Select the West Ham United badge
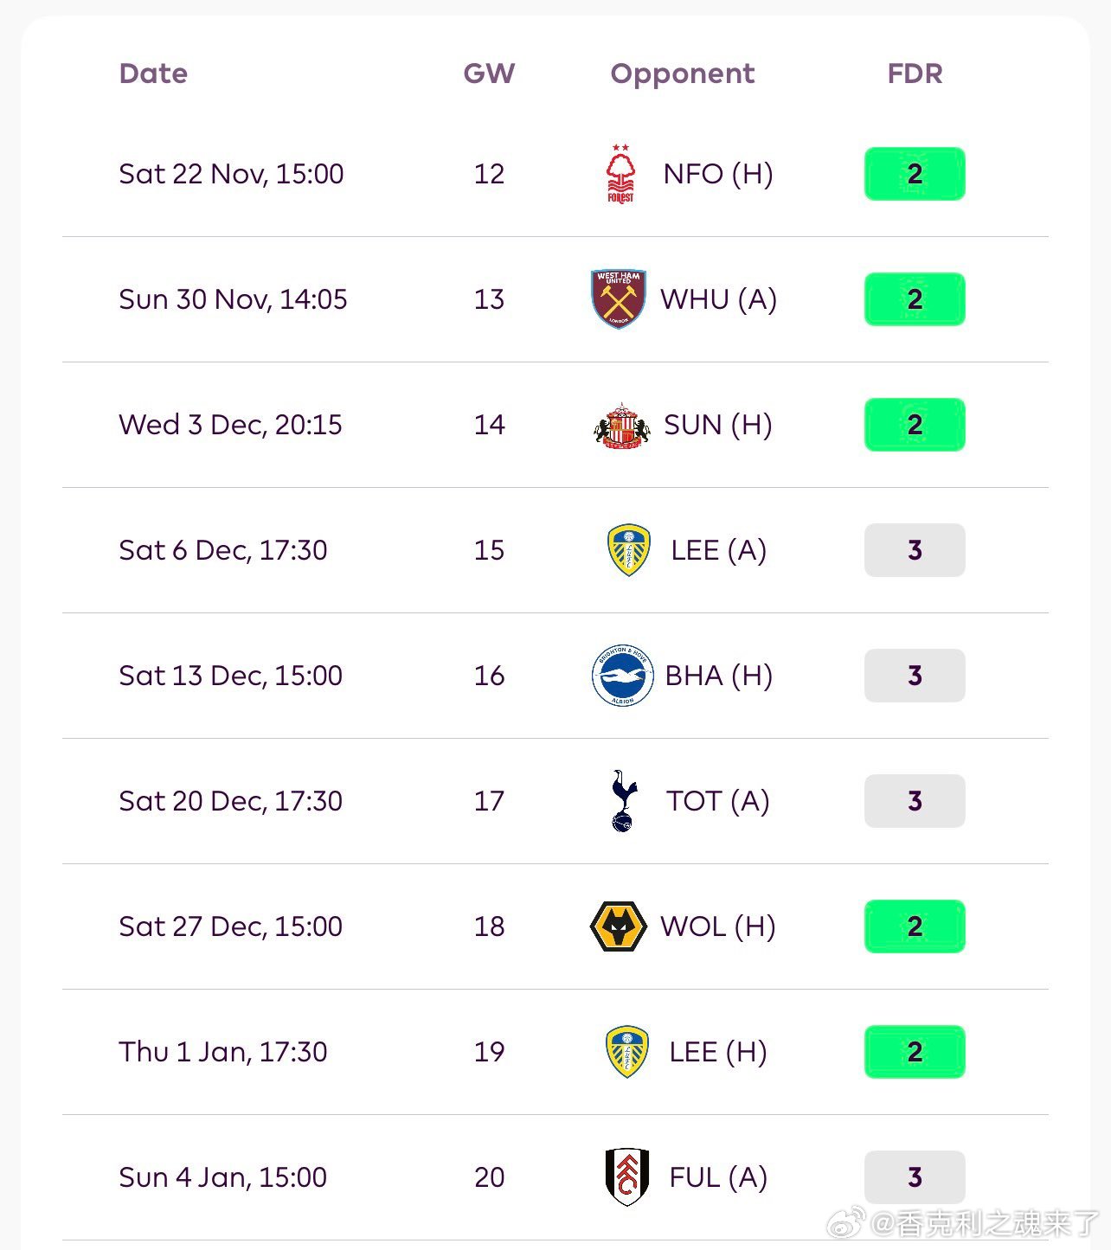This screenshot has height=1250, width=1111. coord(619,299)
